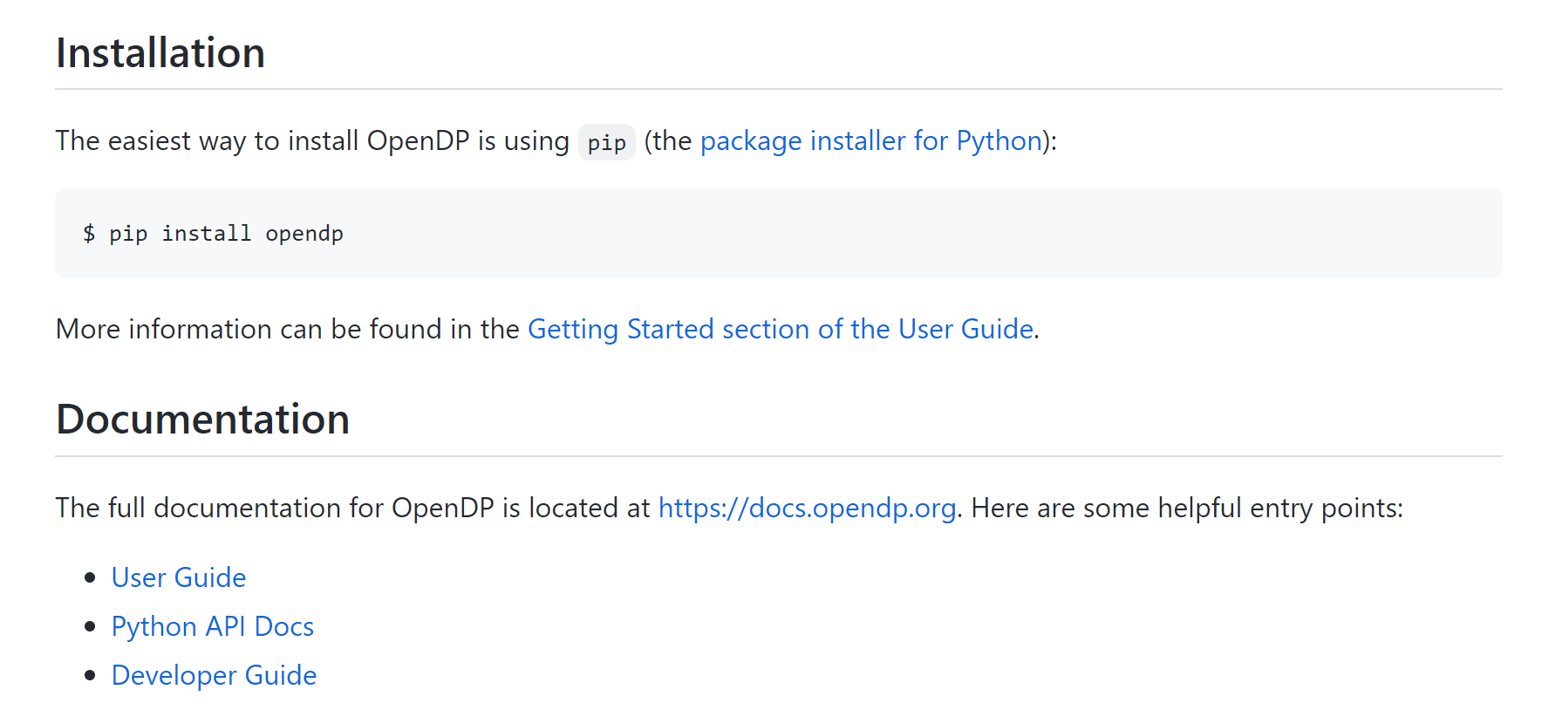
Task: Follow the Getting Started section link
Action: [780, 330]
